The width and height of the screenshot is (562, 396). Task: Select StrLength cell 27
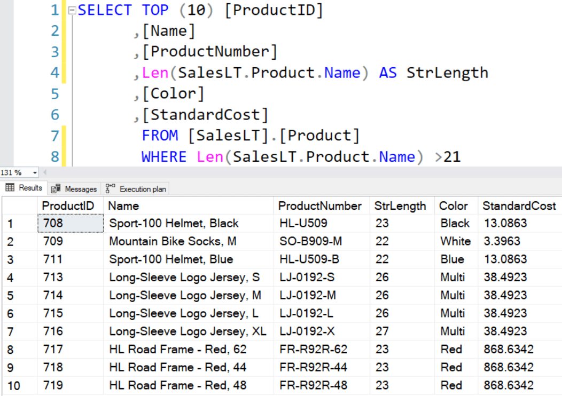pos(402,331)
